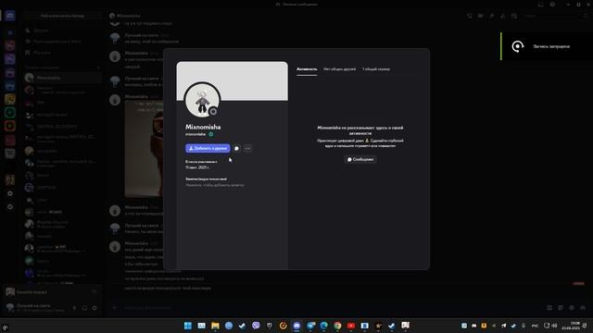Click the РУС language indicator in the tray
This screenshot has height=333, width=593.
coord(535,326)
